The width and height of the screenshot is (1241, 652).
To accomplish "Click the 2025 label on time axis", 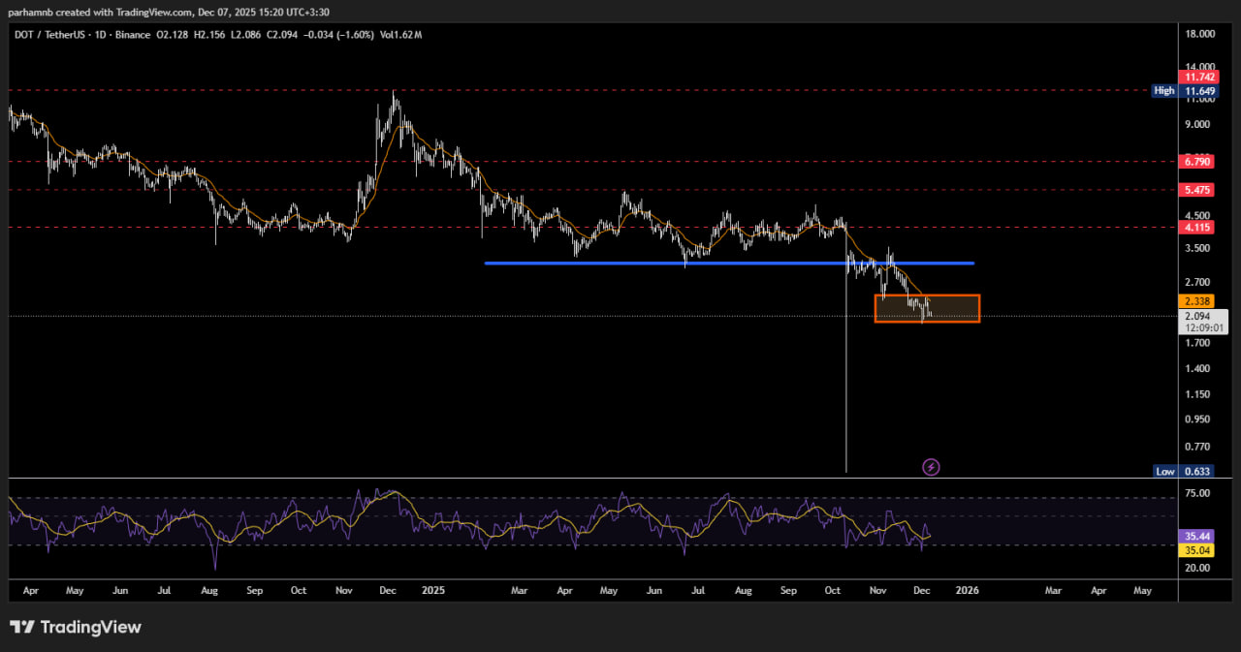I will pyautogui.click(x=432, y=589).
